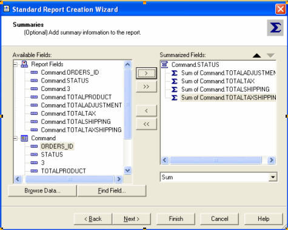
Task: Click Sigma icon of Sum of Command.TOTALTAX
Action: 175,81
